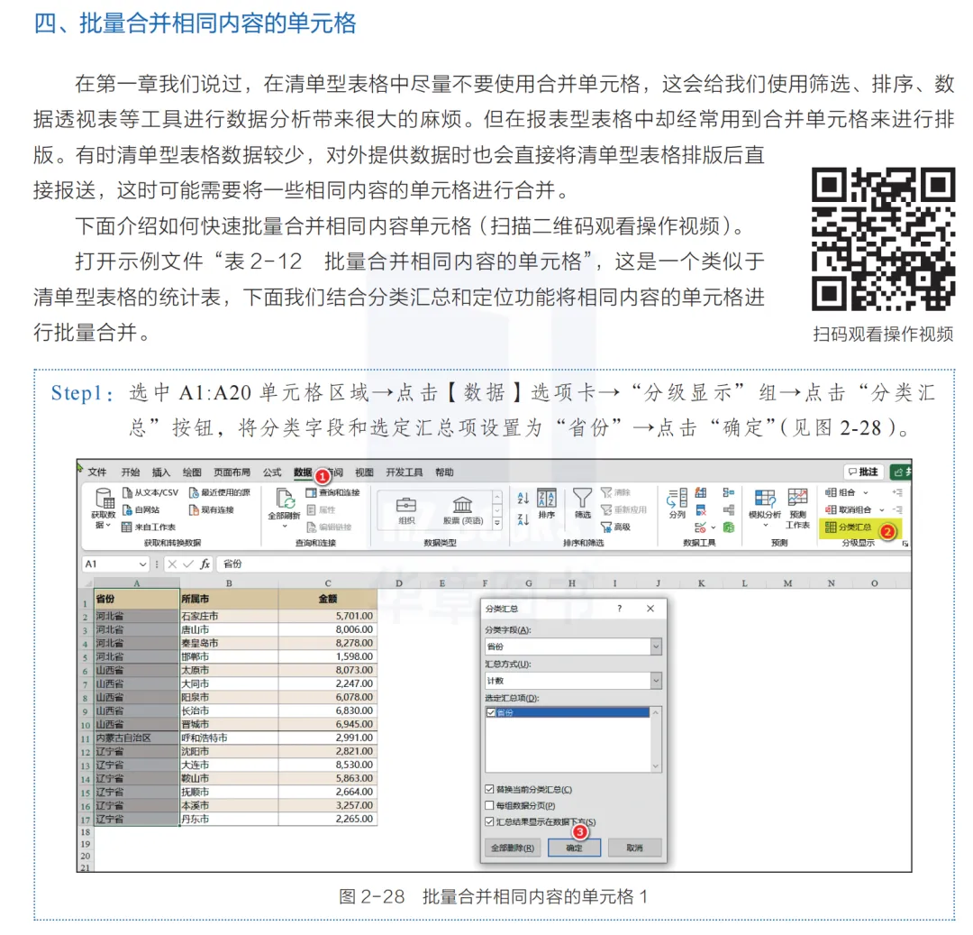973x935 pixels.
Task: Open the 获取数据 (Get Data) menu icon
Action: pos(104,499)
